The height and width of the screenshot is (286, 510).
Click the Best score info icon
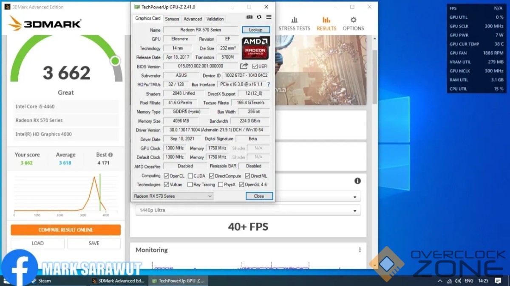[x=110, y=155]
